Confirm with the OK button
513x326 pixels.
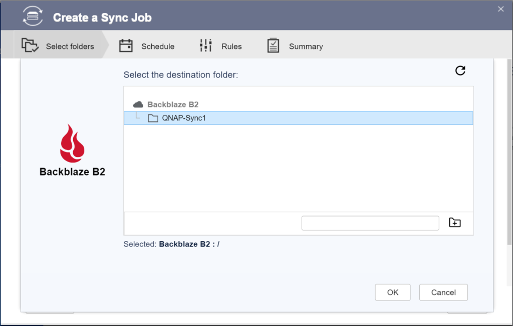(x=393, y=292)
